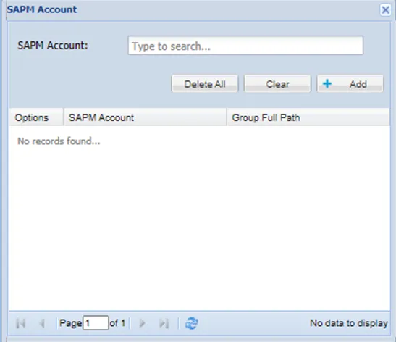Click the page number input box
This screenshot has width=396, height=342.
click(96, 322)
